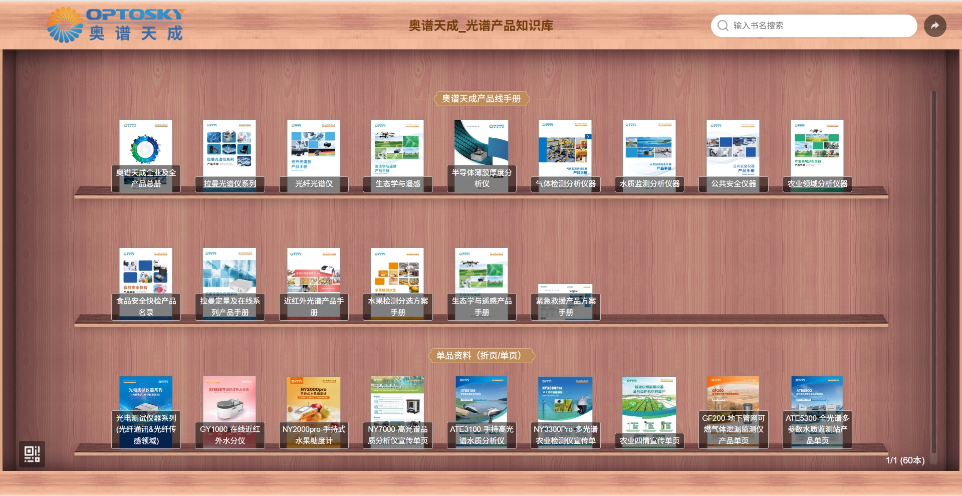Open the GY1000-在线近红外水分仪 brochure

pyautogui.click(x=229, y=412)
